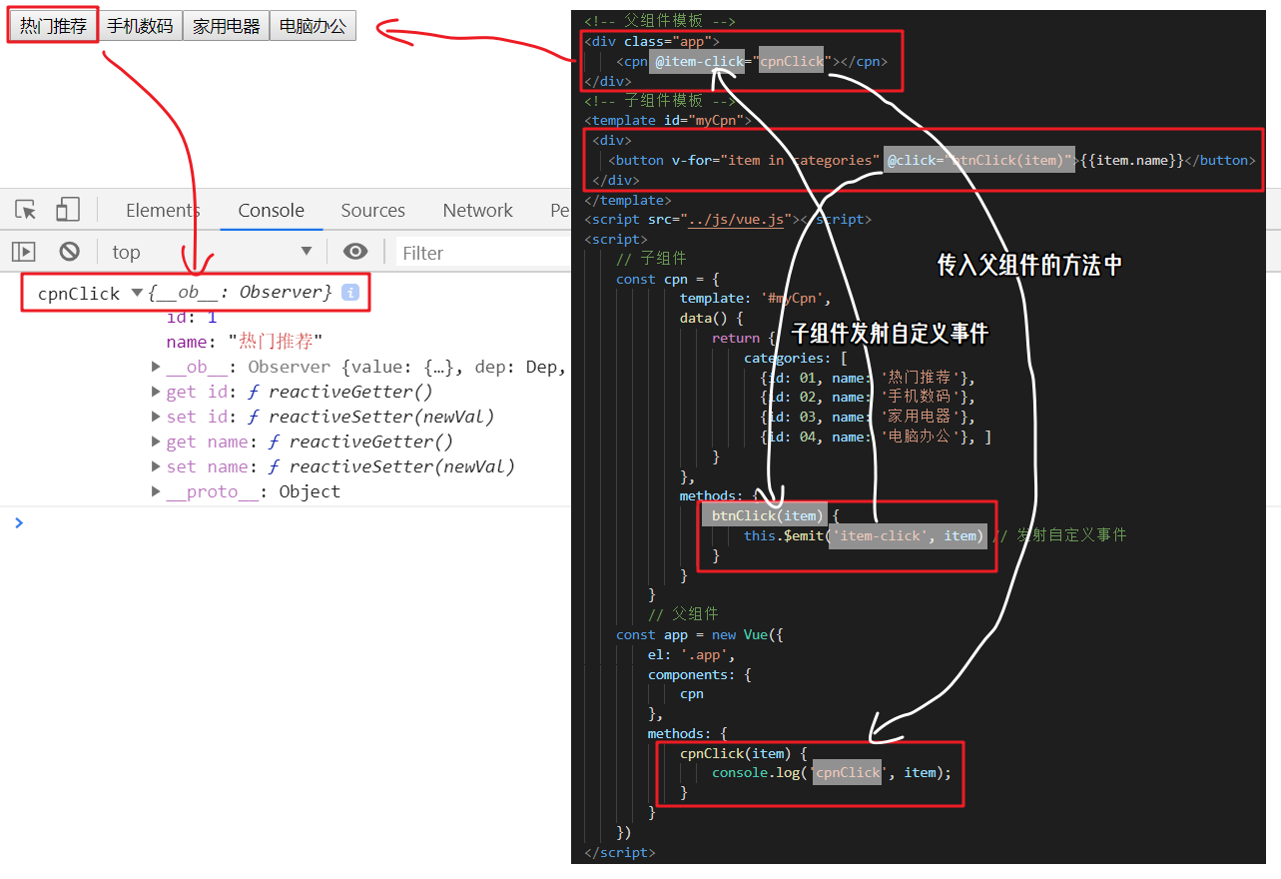The image size is (1281, 879).
Task: Click the template: '#myCpn', code line
Action: click(x=756, y=299)
